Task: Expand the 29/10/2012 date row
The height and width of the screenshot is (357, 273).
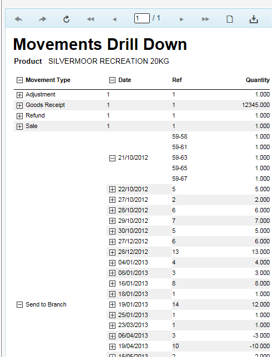Action: (x=112, y=221)
